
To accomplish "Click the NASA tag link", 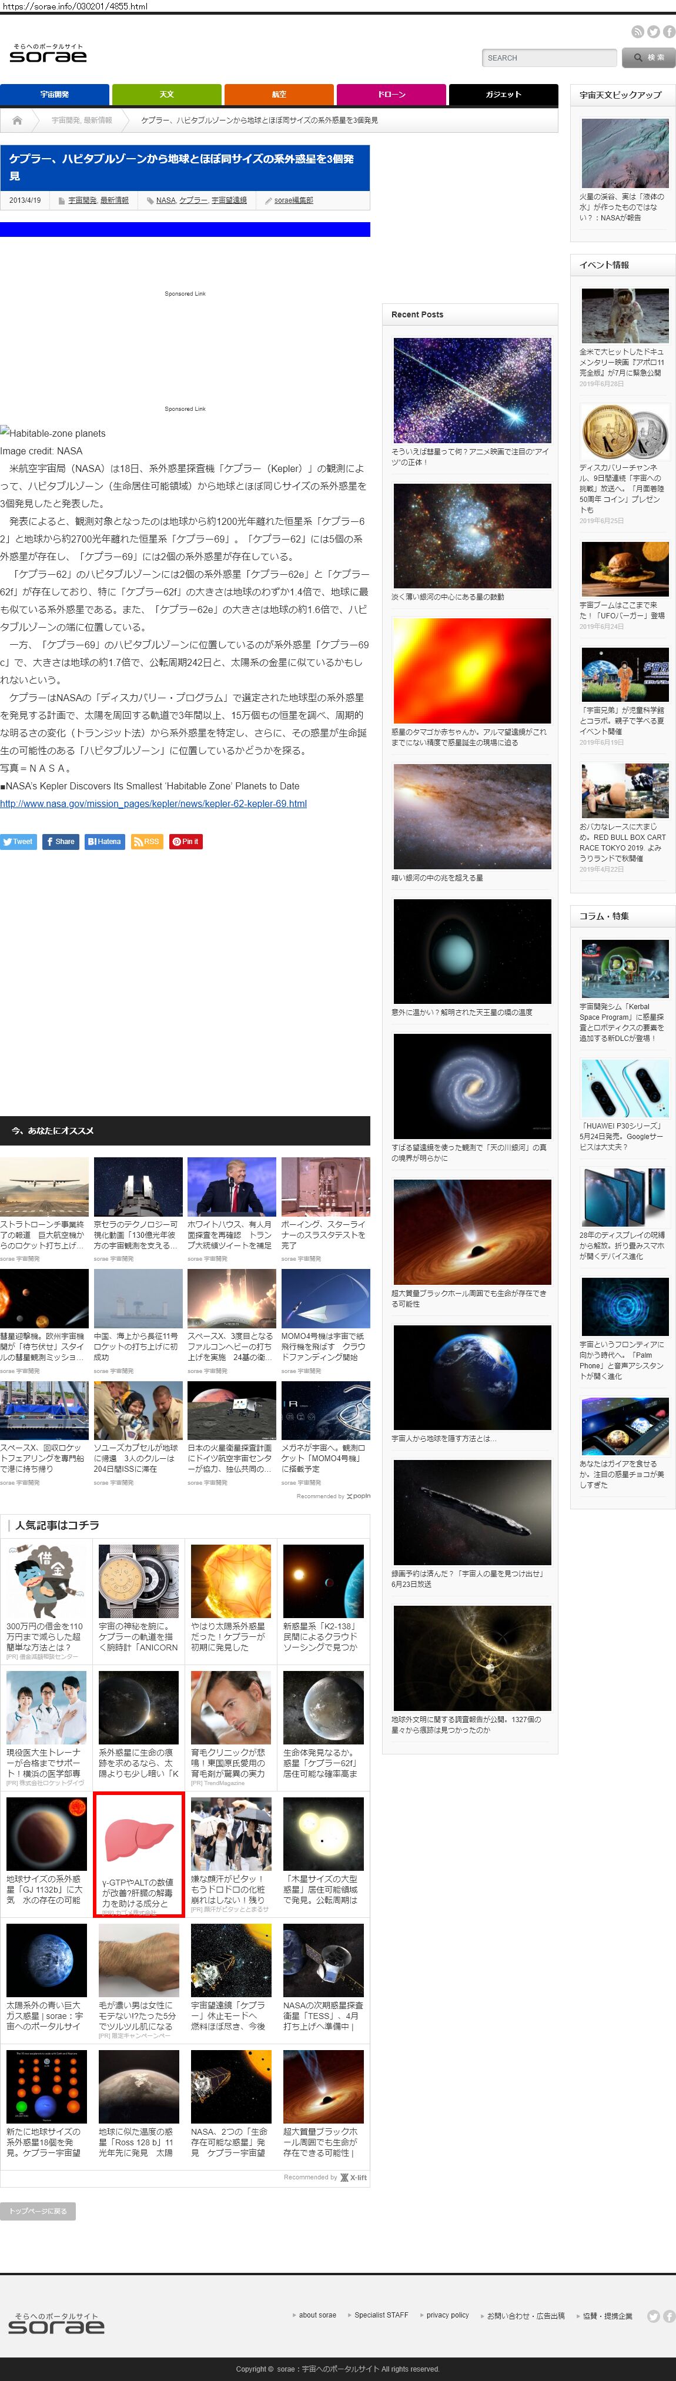I will [x=166, y=200].
